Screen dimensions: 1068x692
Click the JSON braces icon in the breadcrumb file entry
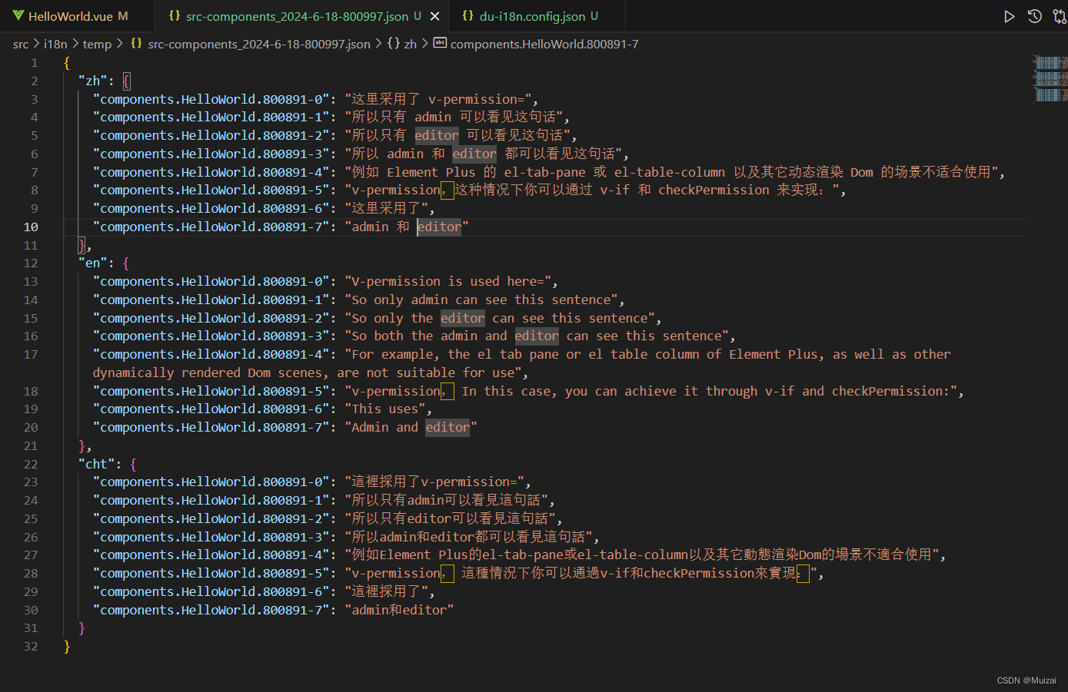(136, 44)
